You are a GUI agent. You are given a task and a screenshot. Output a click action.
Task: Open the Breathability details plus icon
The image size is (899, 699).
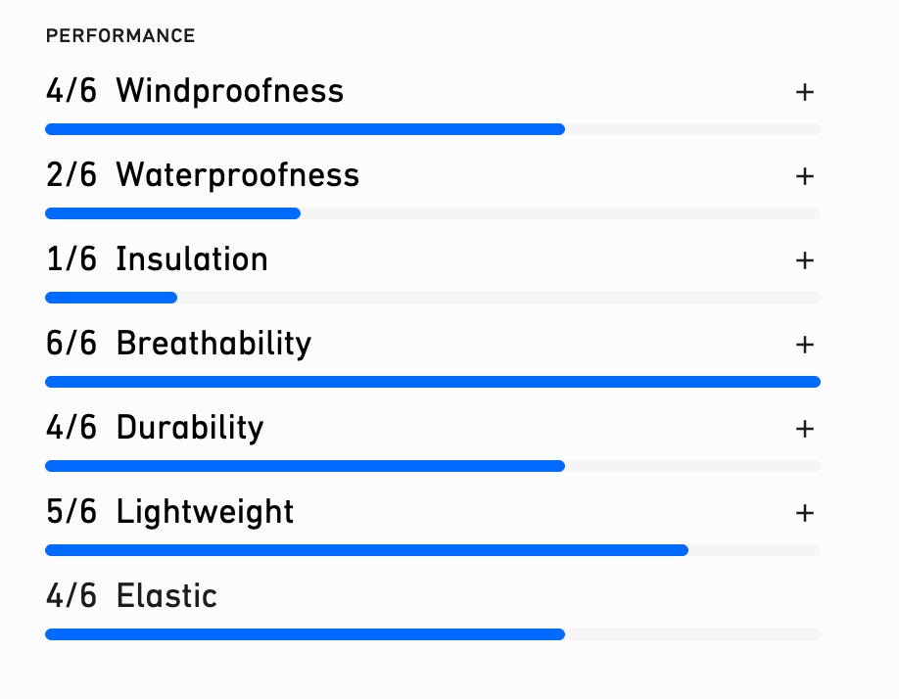point(804,345)
